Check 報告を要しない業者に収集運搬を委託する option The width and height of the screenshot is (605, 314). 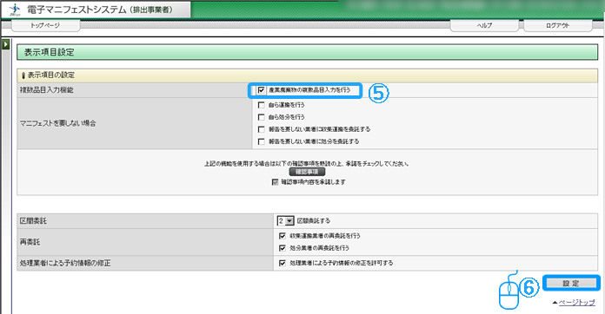[x=262, y=129]
